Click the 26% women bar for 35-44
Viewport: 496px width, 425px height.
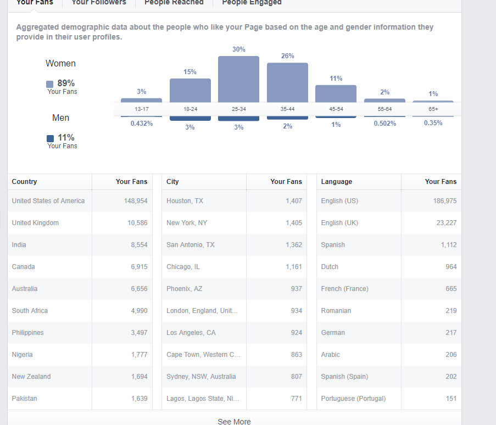(287, 82)
